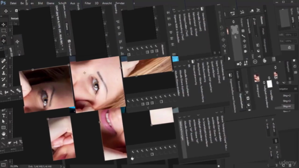Open dropdown arrow beside lower 100% field
This screenshot has height=168, width=299.
[x=295, y=41]
